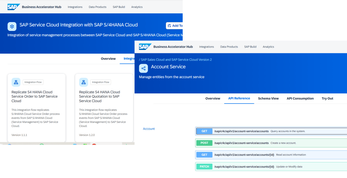Click 'Query accounts in the system.' description
This screenshot has height=178, width=347.
pyautogui.click(x=288, y=131)
